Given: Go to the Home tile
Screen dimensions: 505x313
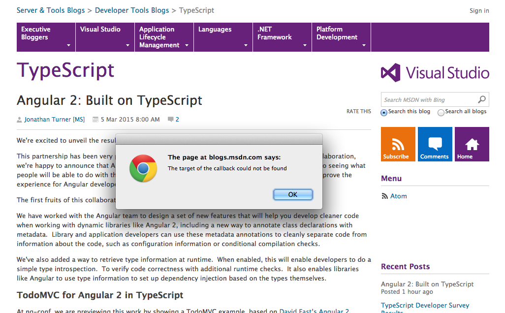Looking at the screenshot, I should tap(472, 144).
